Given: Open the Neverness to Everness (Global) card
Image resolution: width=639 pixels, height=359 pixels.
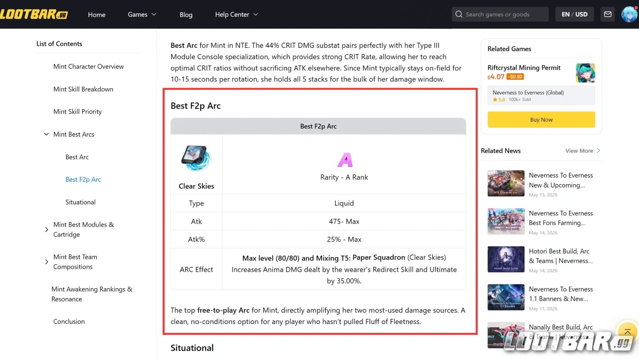Looking at the screenshot, I should coord(541,96).
